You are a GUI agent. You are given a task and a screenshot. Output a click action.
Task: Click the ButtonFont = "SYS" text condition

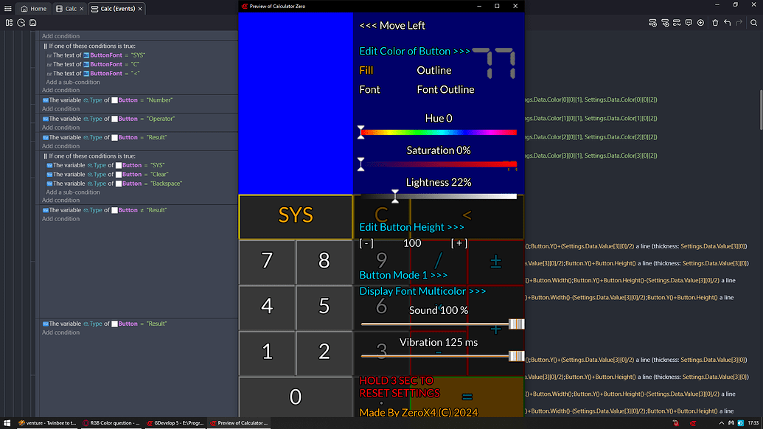[96, 55]
